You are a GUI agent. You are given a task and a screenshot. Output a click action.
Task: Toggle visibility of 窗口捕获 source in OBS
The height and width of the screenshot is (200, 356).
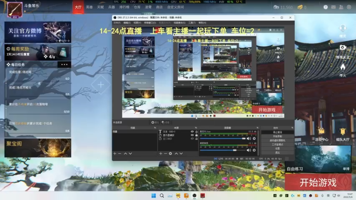click(192, 139)
